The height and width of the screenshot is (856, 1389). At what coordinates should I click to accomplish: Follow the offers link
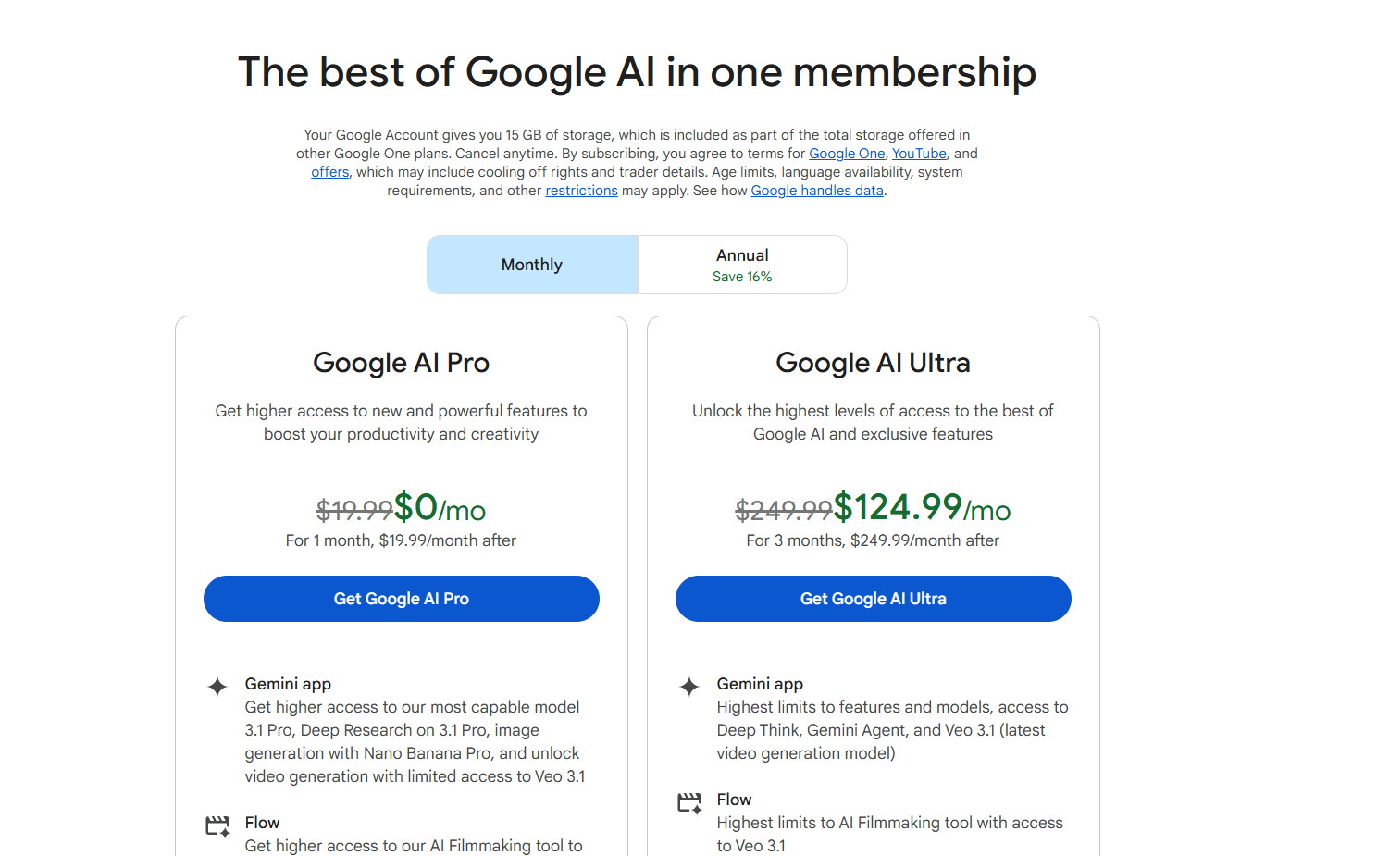pyautogui.click(x=329, y=172)
